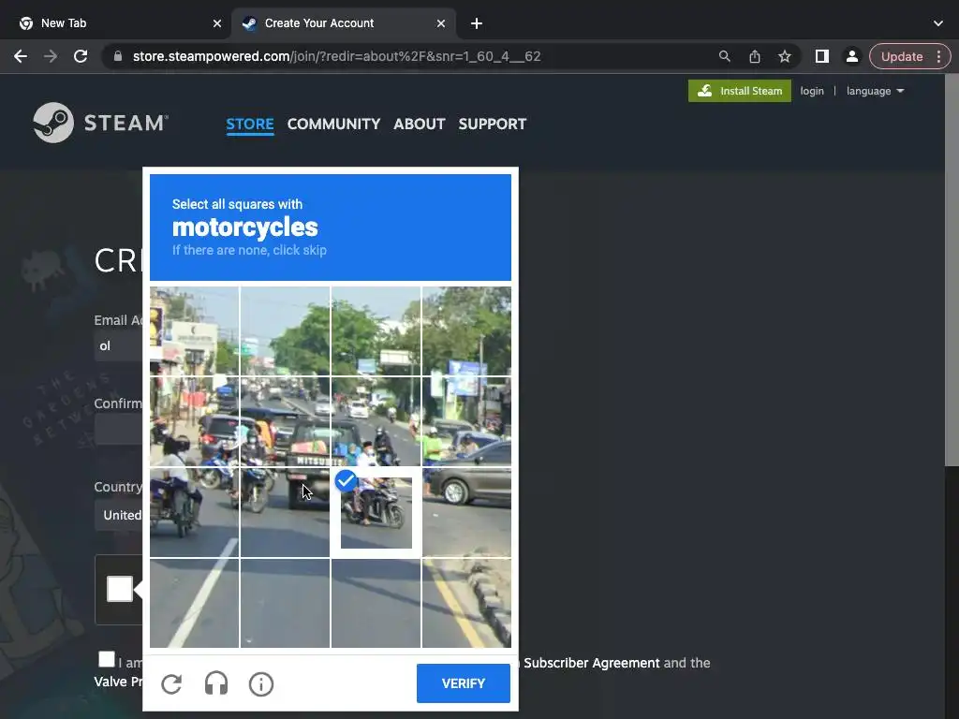This screenshot has width=959, height=719.
Task: Select tile with dark sedan car
Action: point(466,512)
